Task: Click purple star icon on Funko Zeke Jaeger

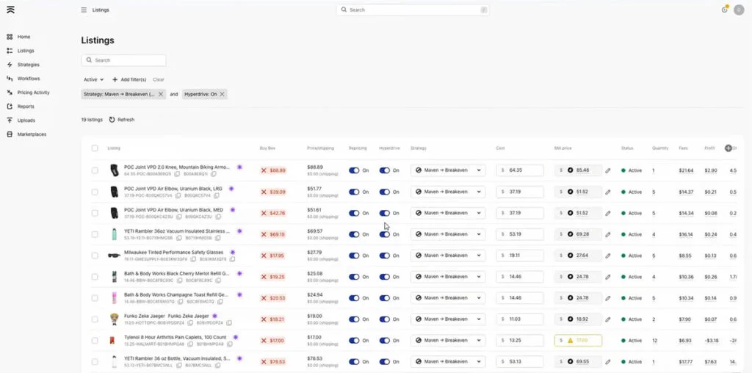Action: 215,316
